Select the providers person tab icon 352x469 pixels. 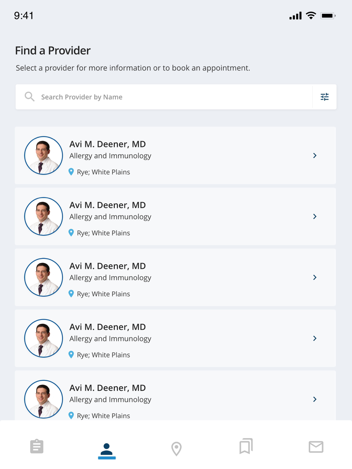click(107, 449)
